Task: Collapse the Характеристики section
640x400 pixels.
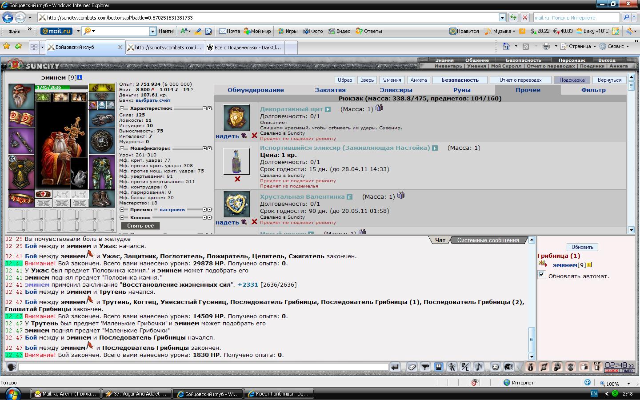Action: [x=122, y=108]
